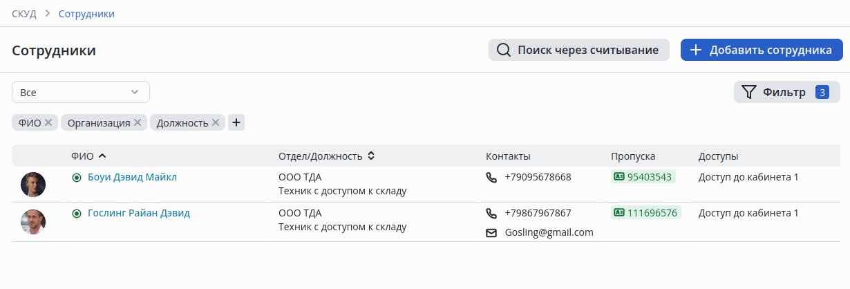The width and height of the screenshot is (850, 289).
Task: Click the email icon beside Gosling@gmail.com
Action: point(491,232)
